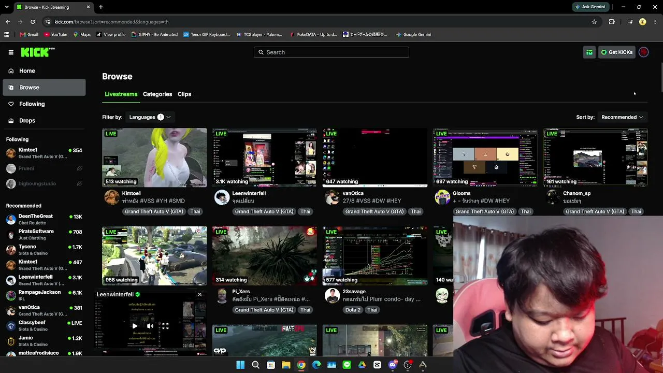The image size is (663, 373).
Task: Expand the Languages filter dropdown
Action: [x=150, y=117]
